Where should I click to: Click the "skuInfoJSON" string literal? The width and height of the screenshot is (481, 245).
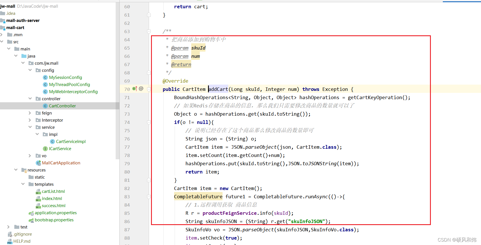pos(306,221)
